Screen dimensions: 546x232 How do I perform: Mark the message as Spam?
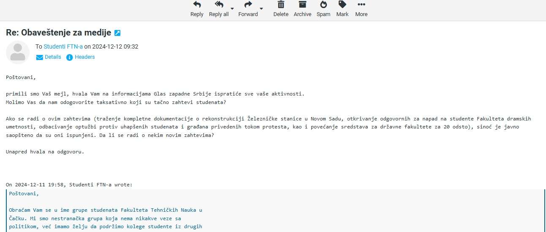pyautogui.click(x=323, y=9)
